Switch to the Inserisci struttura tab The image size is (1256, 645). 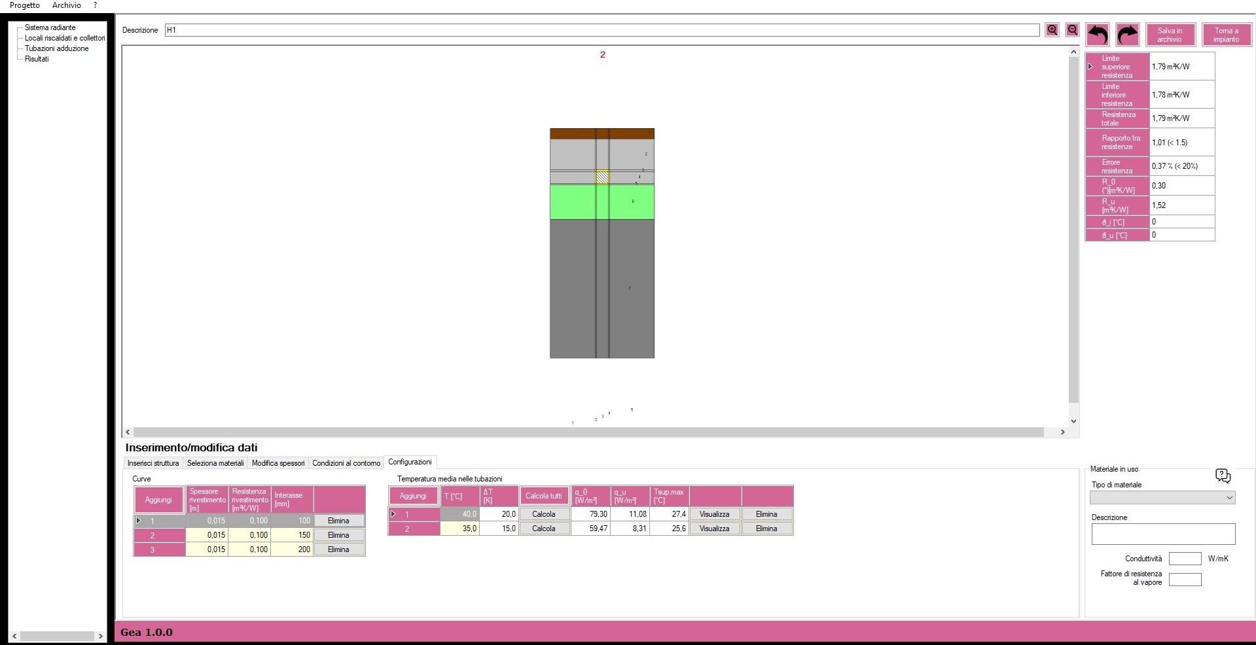pyautogui.click(x=153, y=463)
